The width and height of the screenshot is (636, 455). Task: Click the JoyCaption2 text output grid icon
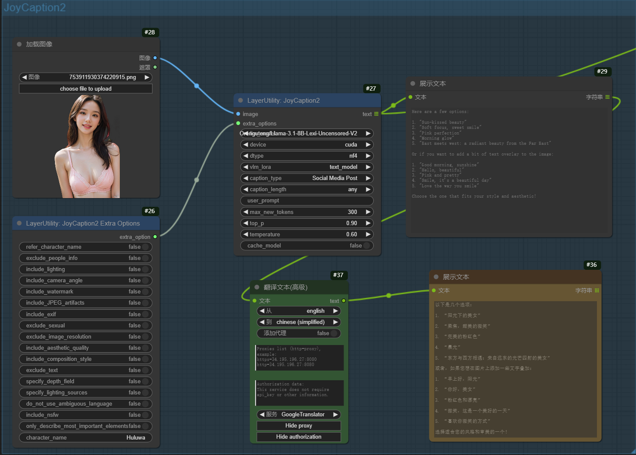(376, 114)
